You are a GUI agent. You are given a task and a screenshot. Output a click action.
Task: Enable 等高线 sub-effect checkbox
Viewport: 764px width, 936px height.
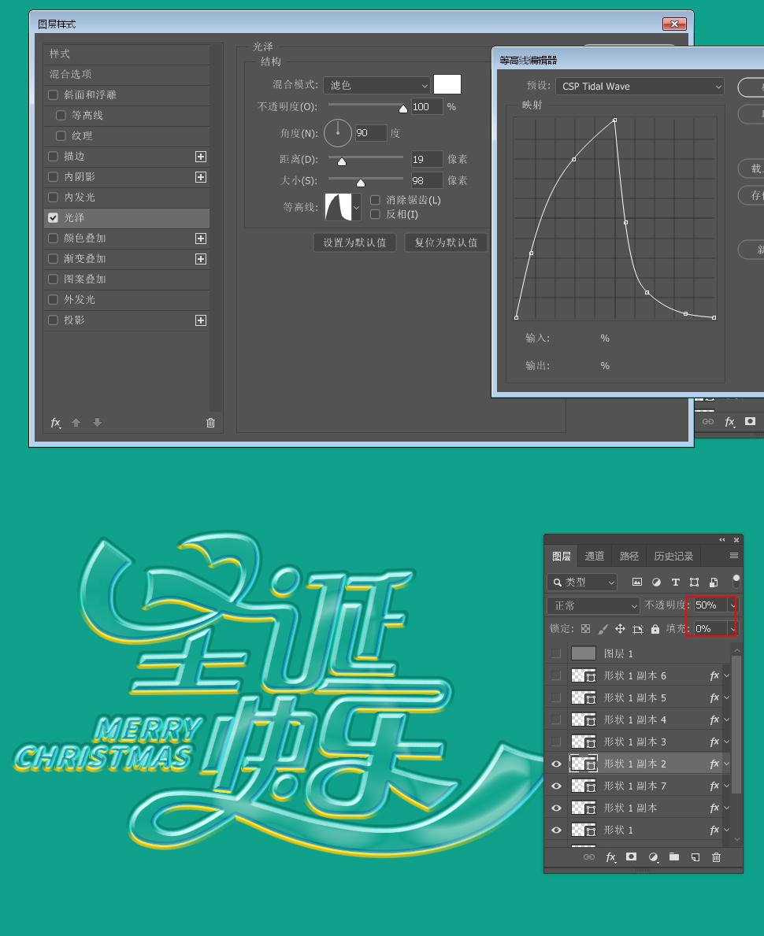pyautogui.click(x=61, y=115)
